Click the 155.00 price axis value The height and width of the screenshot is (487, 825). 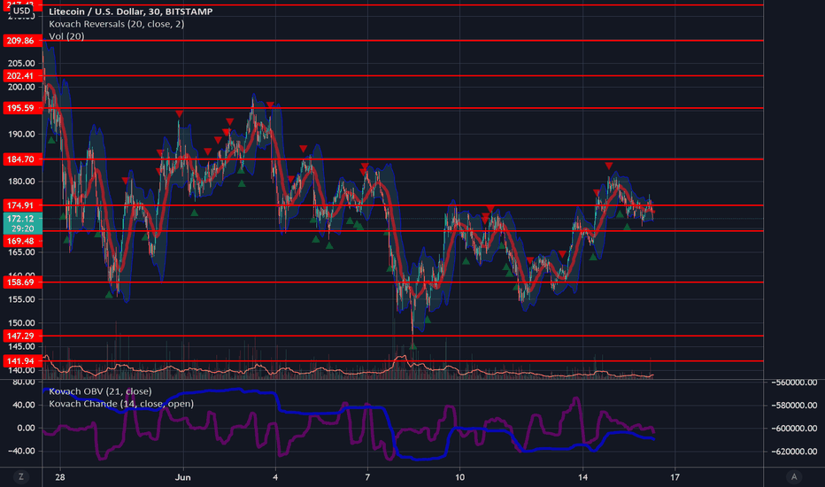coord(21,299)
